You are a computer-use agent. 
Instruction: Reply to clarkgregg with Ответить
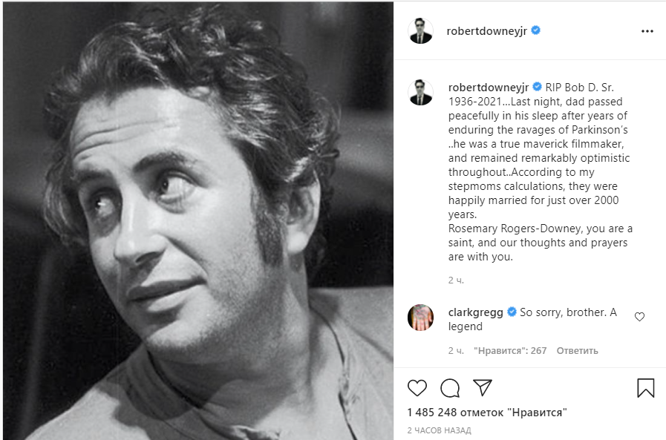(577, 350)
